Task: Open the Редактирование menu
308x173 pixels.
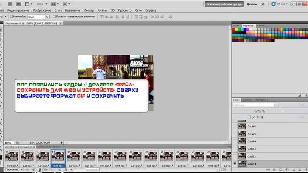Action: click(x=18, y=10)
